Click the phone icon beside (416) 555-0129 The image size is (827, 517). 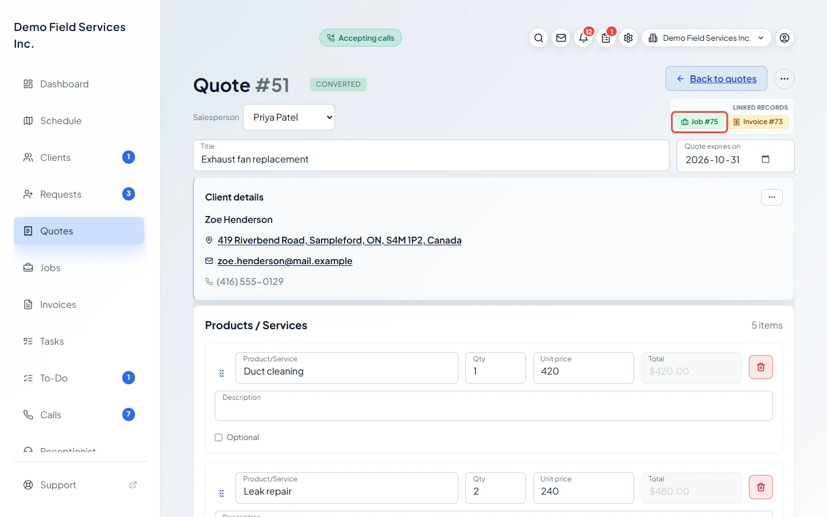point(209,281)
